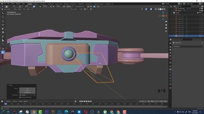Switch perspective/orthographic with the grid icon
The width and height of the screenshot is (204, 114).
(x=166, y=31)
